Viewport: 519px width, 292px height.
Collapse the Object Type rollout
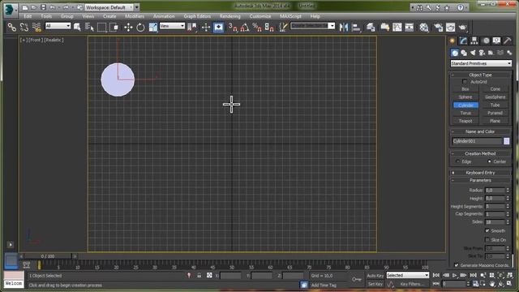(480, 75)
